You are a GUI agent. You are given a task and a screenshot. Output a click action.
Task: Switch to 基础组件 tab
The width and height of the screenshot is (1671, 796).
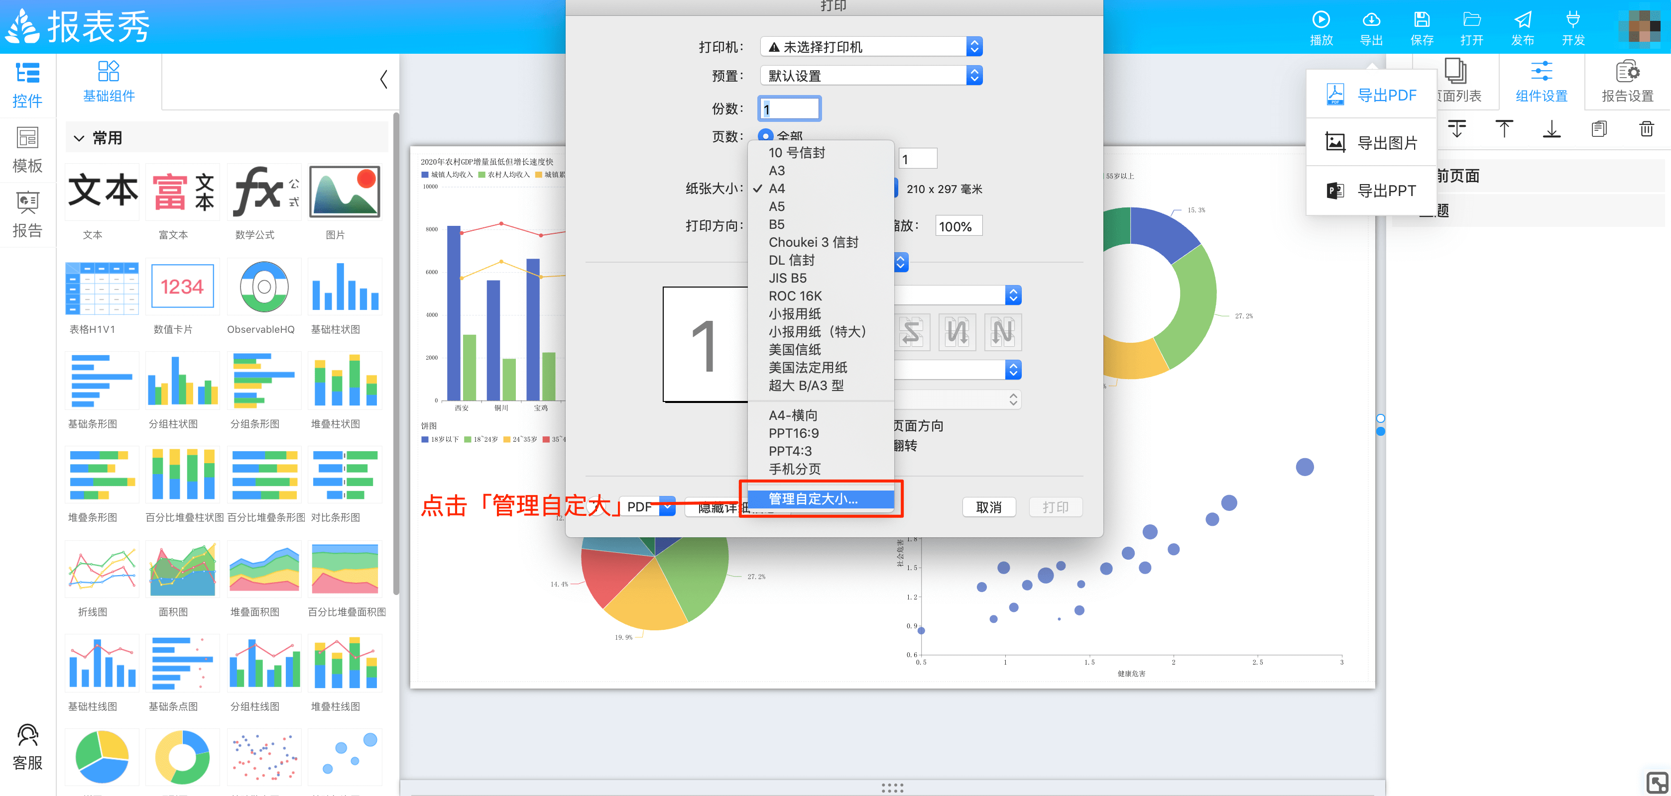tap(109, 82)
